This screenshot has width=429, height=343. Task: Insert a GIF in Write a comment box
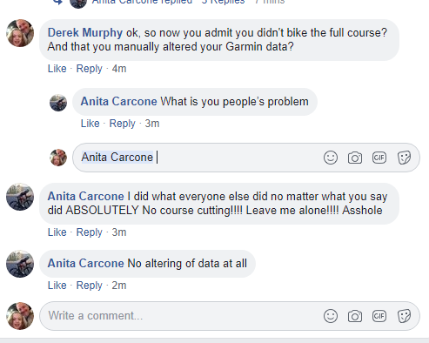pyautogui.click(x=379, y=316)
